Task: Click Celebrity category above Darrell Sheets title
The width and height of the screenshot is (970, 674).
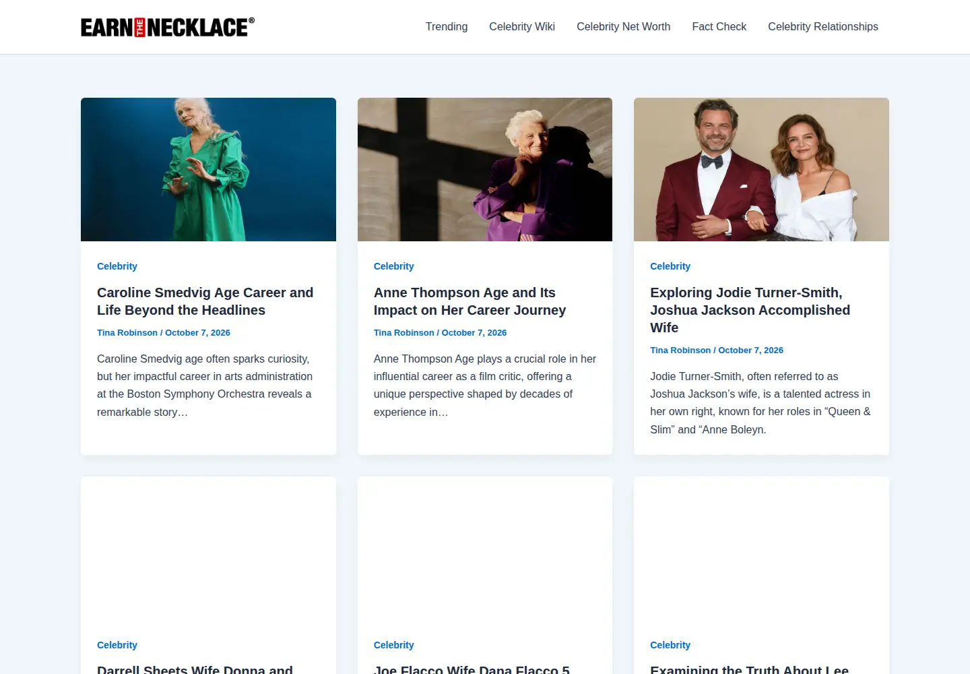Action: click(117, 645)
